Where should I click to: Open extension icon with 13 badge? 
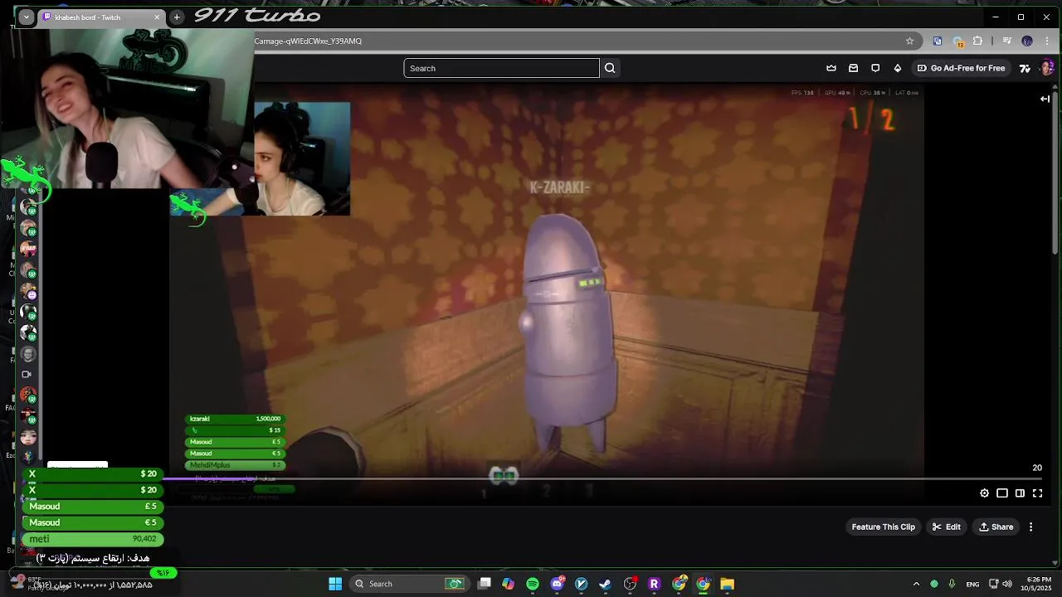(958, 41)
